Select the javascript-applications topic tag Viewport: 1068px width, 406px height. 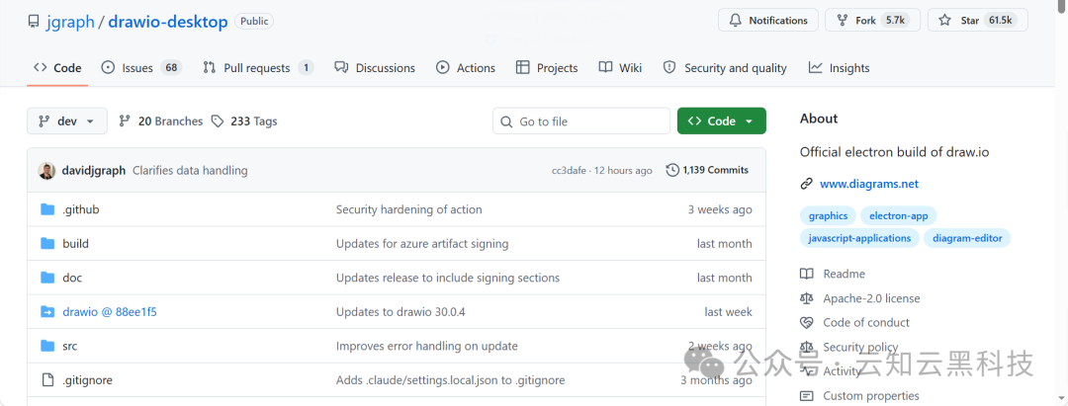pyautogui.click(x=859, y=238)
